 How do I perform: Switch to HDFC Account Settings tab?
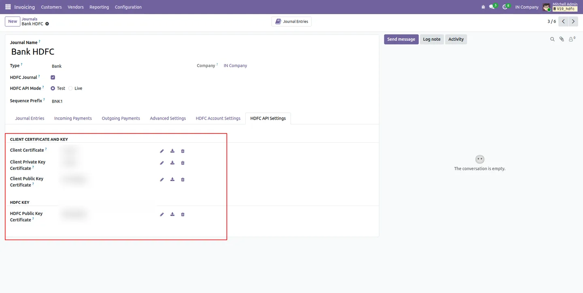[x=218, y=118]
